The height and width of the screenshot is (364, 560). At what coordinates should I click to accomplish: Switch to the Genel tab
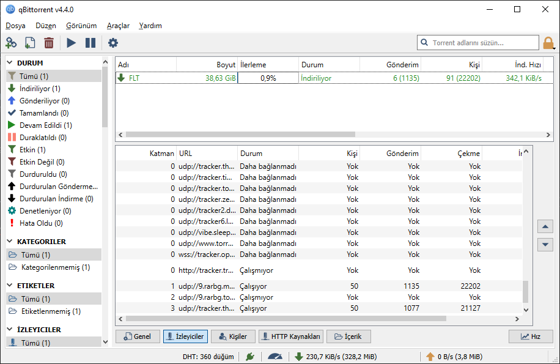coord(138,336)
